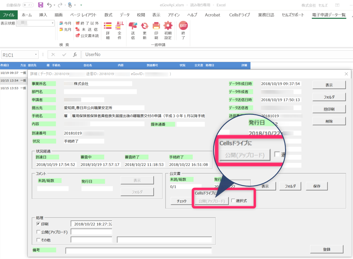Print using 印刷 ribbon icon
This screenshot has width=353, height=259.
[156, 30]
